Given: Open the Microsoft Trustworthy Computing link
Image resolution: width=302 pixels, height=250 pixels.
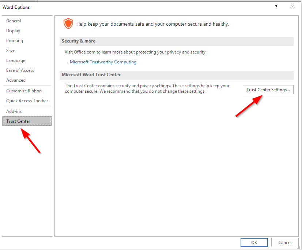Looking at the screenshot, I should point(103,62).
